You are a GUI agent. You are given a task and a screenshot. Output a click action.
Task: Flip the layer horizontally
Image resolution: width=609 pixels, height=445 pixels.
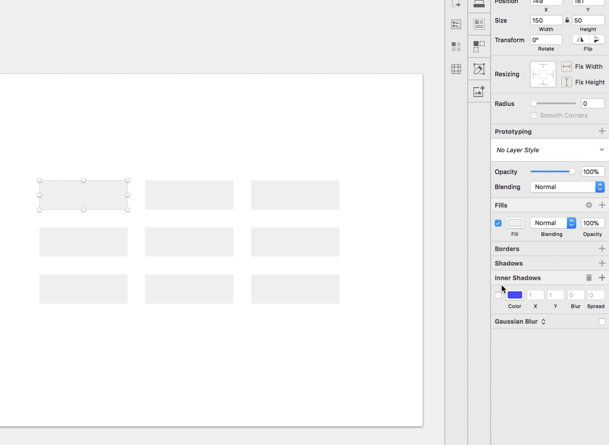coord(580,40)
